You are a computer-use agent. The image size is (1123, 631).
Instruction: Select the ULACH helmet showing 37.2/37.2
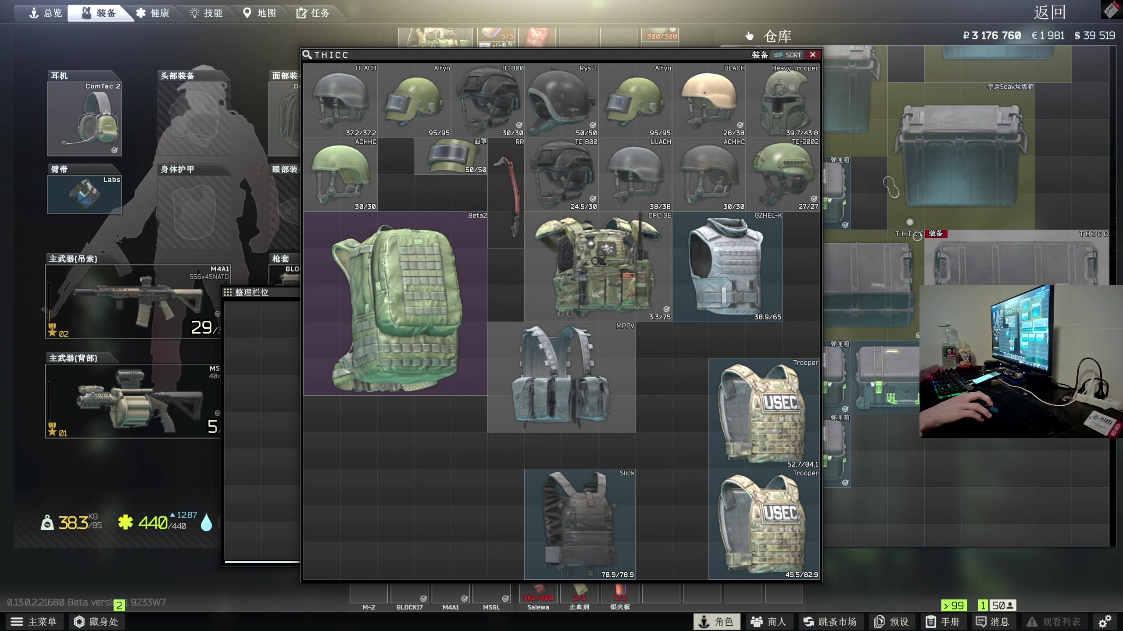pyautogui.click(x=340, y=101)
